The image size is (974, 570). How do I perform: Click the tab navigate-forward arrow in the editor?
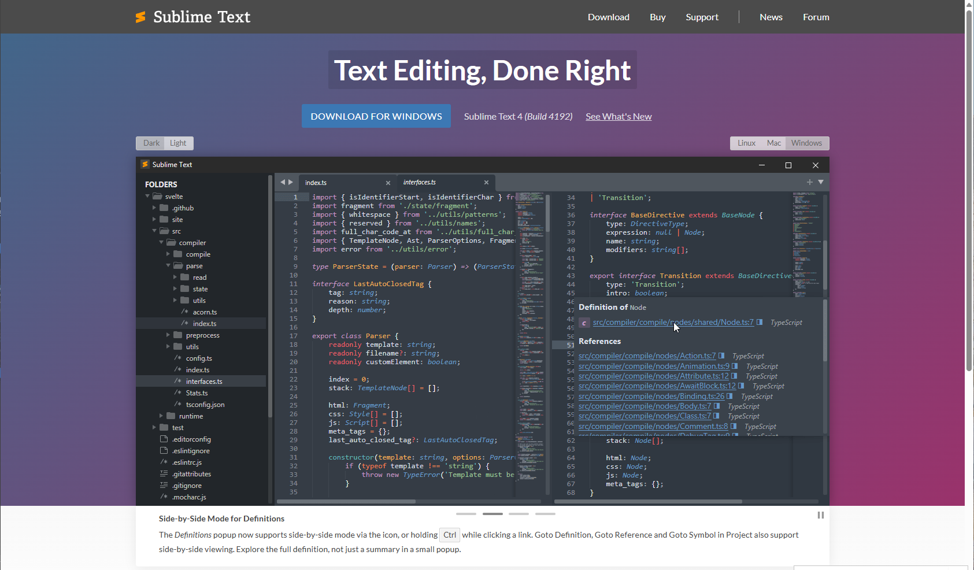tap(291, 182)
